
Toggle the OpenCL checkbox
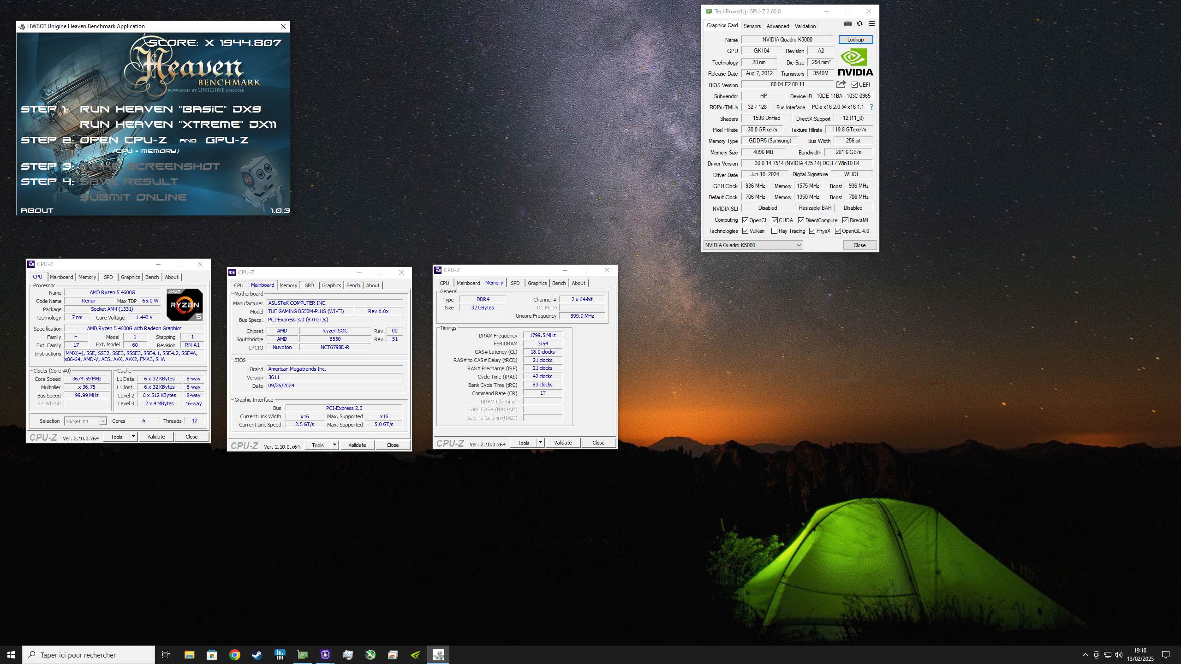point(745,220)
